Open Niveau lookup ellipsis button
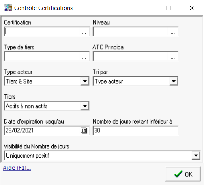Image resolution: width=204 pixels, height=185 pixels. [173, 32]
